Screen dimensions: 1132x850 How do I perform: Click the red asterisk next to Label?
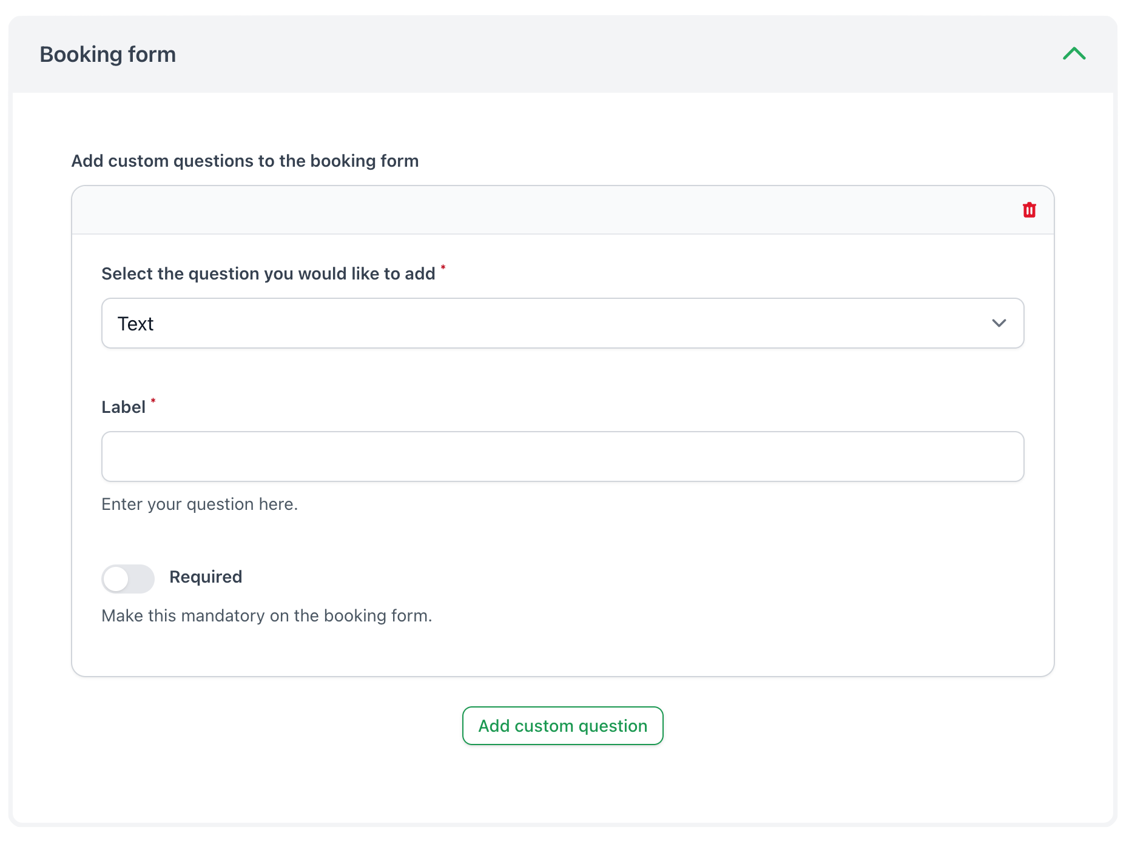point(153,401)
